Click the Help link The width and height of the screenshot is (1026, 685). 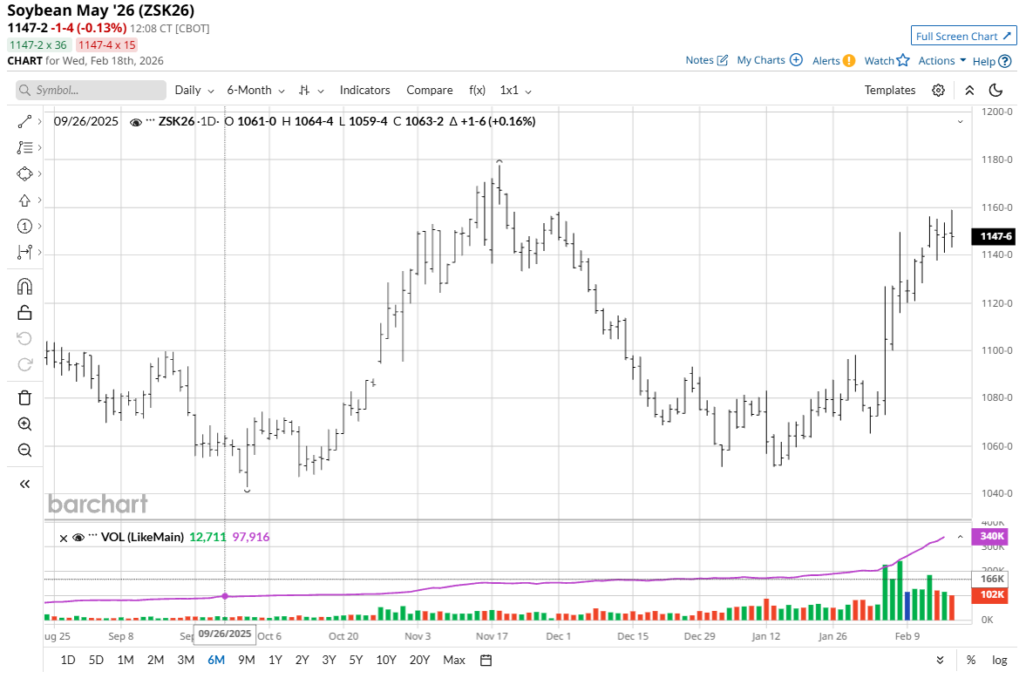pyautogui.click(x=983, y=62)
